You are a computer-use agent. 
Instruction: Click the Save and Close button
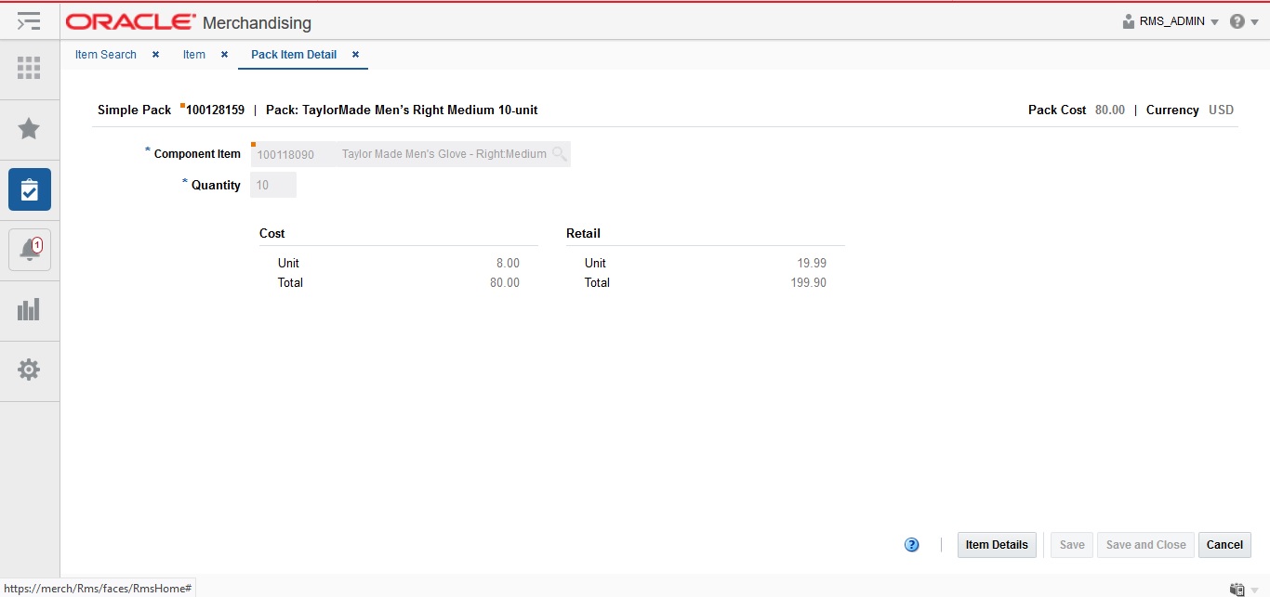pos(1146,545)
